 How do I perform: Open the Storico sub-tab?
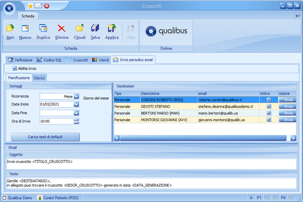tap(39, 78)
